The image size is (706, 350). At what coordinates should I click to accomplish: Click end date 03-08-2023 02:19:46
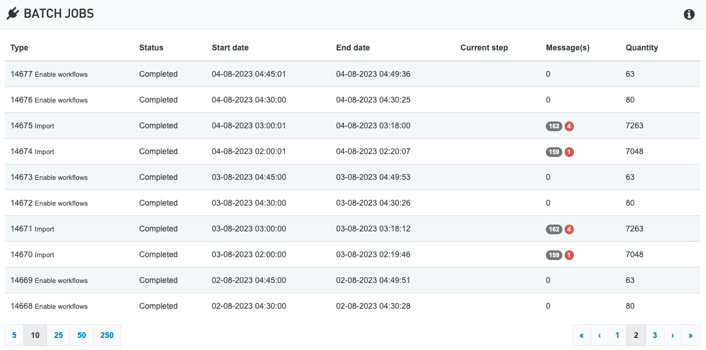click(x=373, y=254)
